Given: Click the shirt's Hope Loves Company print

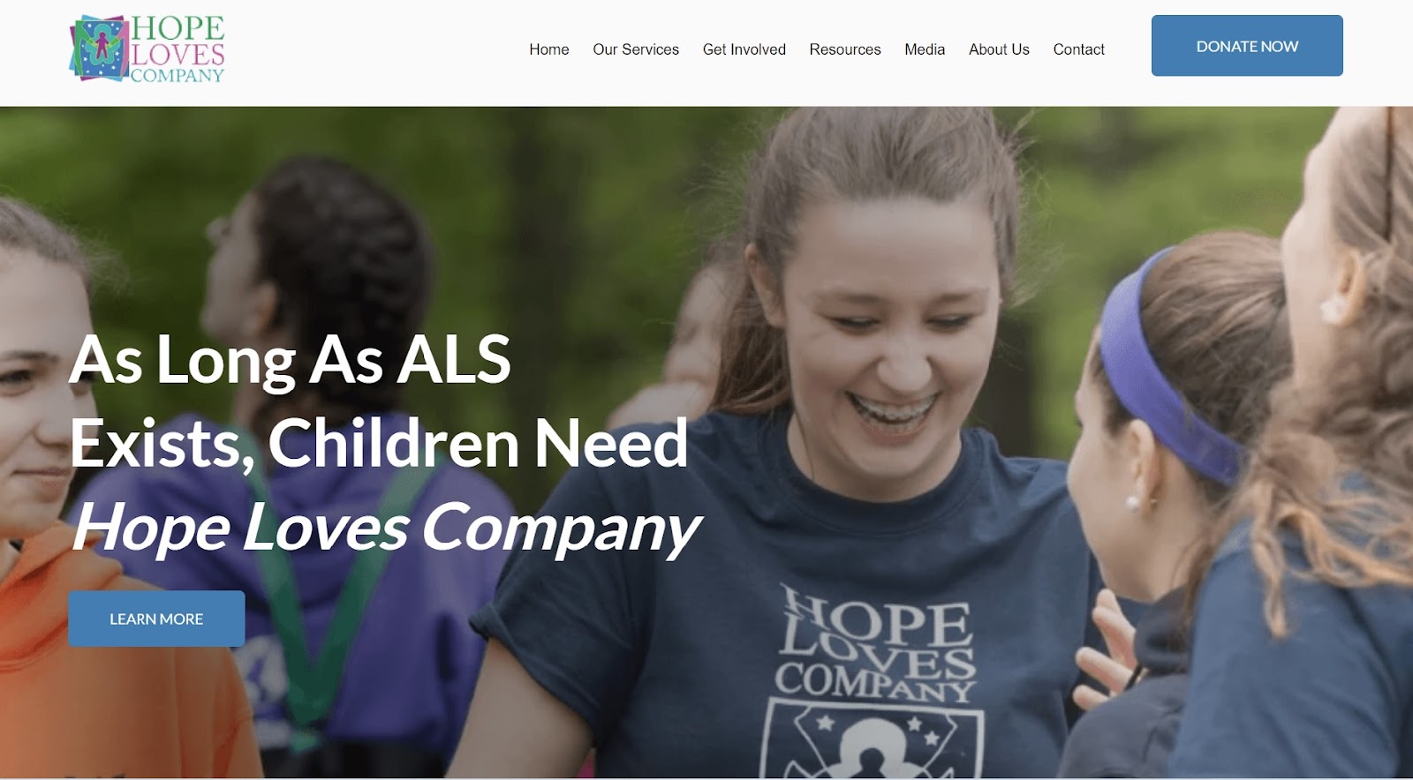Looking at the screenshot, I should pyautogui.click(x=876, y=644).
